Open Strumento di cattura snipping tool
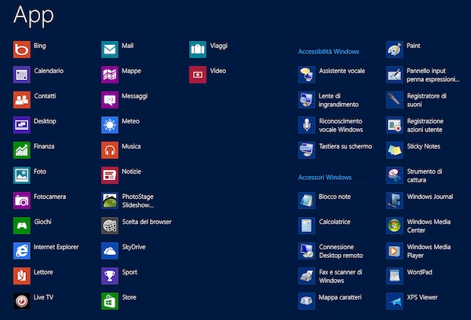 click(x=394, y=175)
